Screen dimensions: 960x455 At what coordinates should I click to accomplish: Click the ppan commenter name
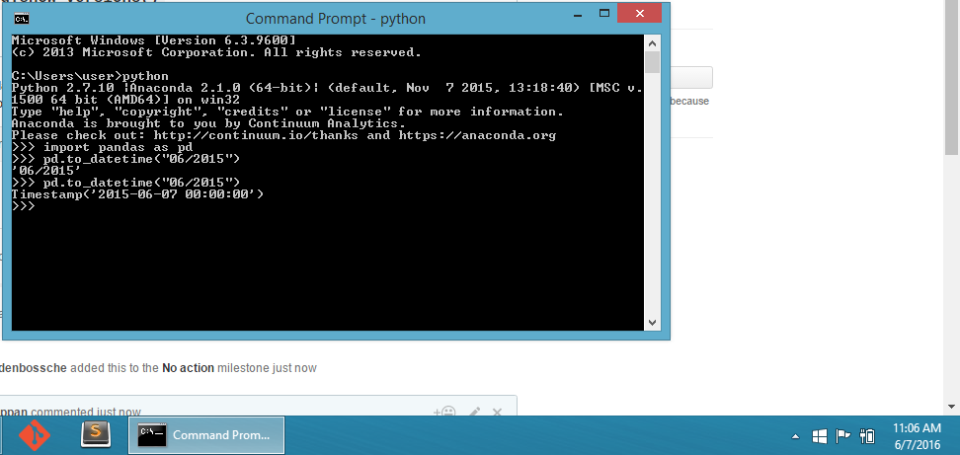[x=14, y=413]
